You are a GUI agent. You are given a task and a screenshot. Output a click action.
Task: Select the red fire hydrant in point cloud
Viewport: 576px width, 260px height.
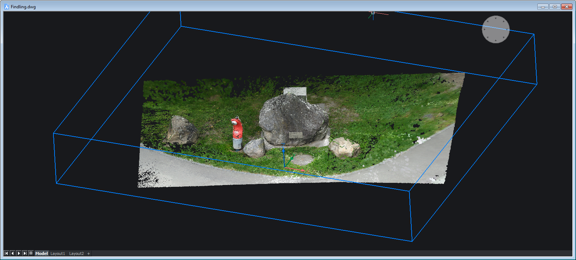237,133
